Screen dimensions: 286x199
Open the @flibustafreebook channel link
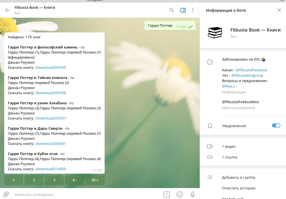(x=251, y=70)
